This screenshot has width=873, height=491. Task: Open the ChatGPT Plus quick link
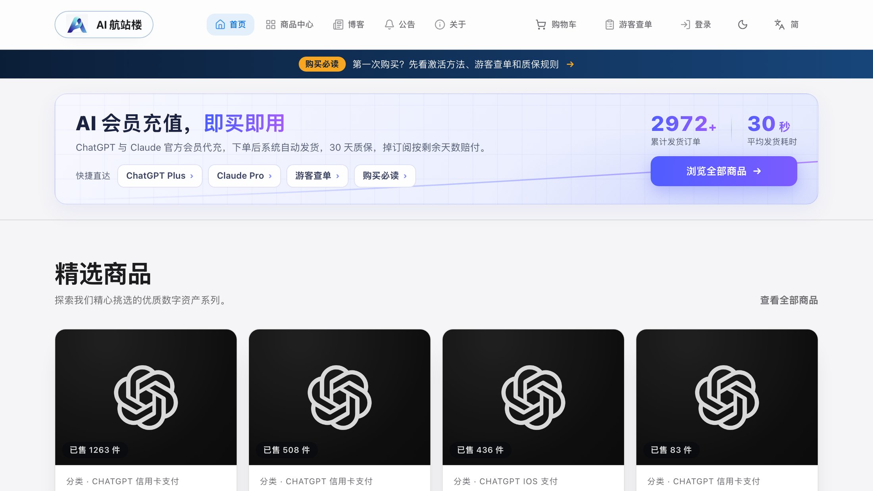pos(160,176)
